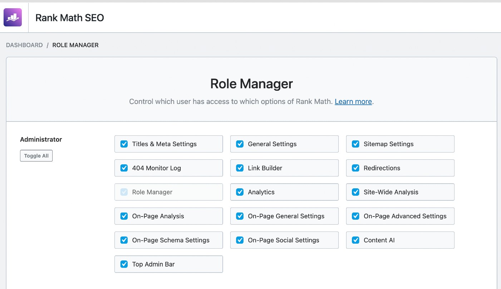Uncheck the 404 Monitor Log option
Screen dimensions: 501x289
[x=124, y=168]
